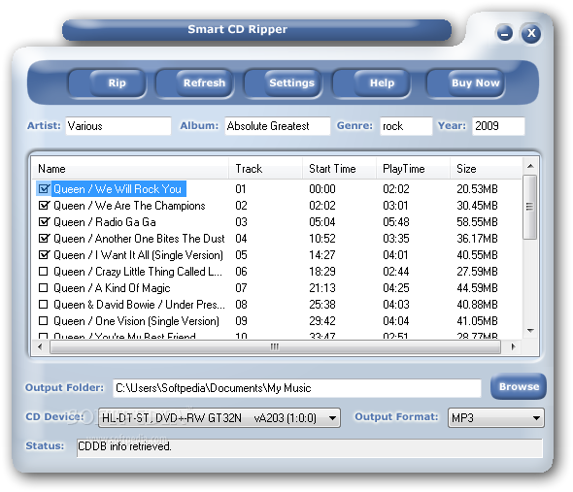Sort by the Track column header
The image size is (573, 492).
266,169
